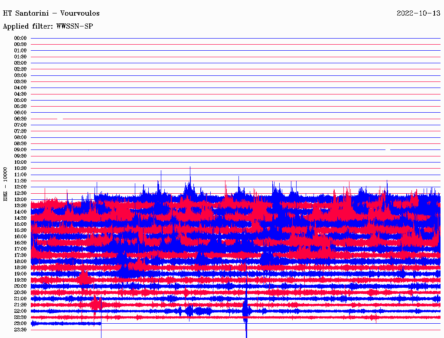The width and height of the screenshot is (444, 338).
Task: Select the 17:30 time label
Action: click(x=20, y=255)
